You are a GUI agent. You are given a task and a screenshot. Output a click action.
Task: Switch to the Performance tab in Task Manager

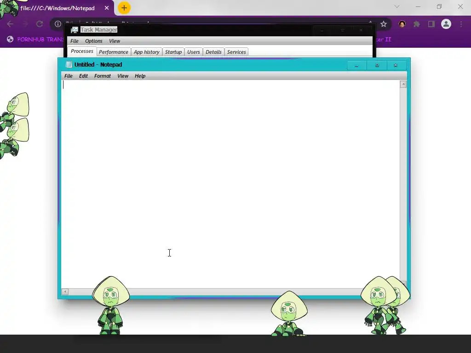point(114,52)
